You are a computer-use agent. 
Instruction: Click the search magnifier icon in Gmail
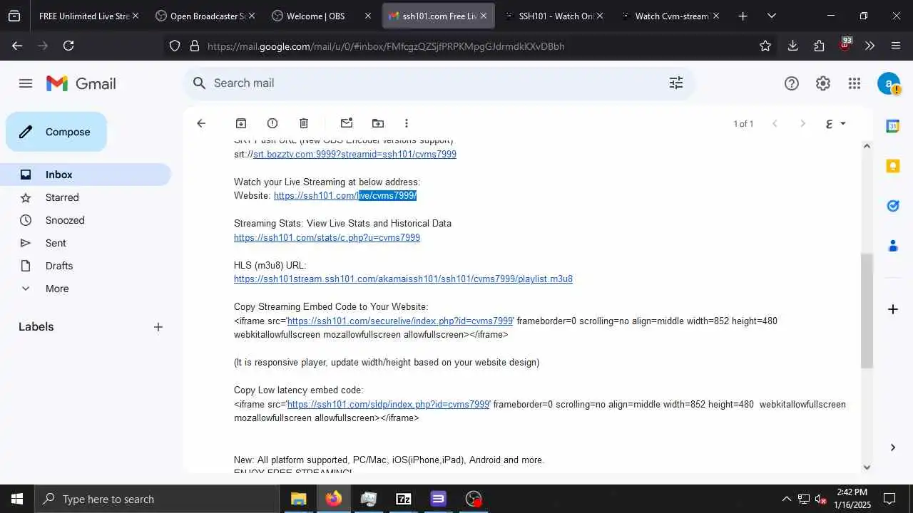[200, 83]
